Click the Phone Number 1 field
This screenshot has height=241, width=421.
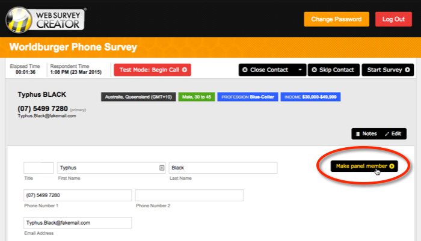[x=77, y=195]
